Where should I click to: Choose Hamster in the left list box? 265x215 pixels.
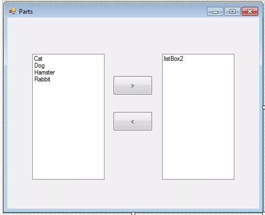click(x=45, y=72)
